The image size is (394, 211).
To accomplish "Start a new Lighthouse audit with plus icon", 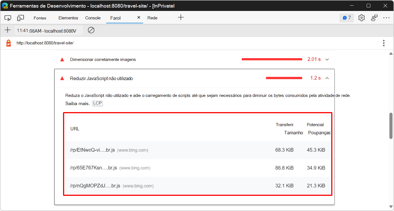I will [x=7, y=30].
